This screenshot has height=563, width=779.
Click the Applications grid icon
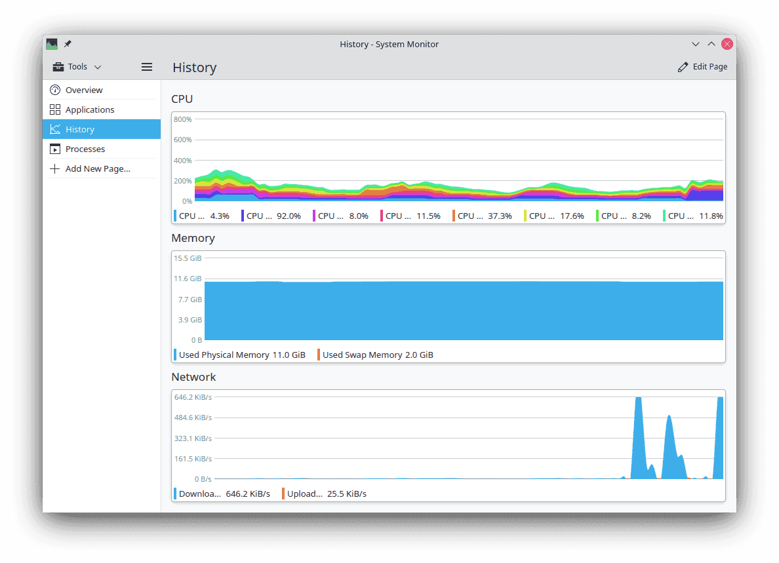click(x=56, y=109)
